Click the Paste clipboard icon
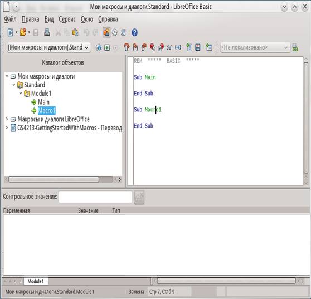The height and width of the screenshot is (299, 311). pyautogui.click(x=75, y=32)
